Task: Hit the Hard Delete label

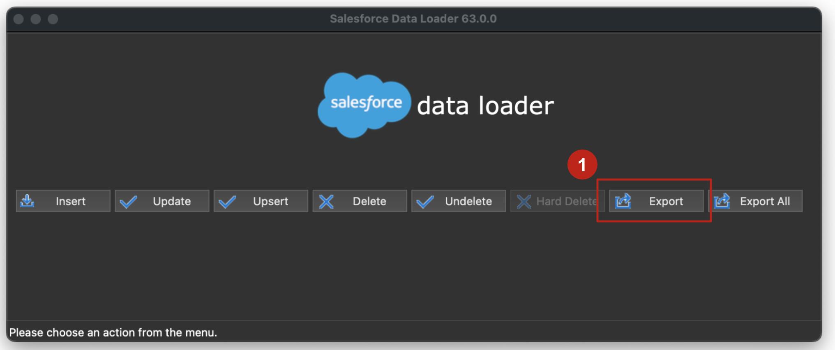Action: point(567,201)
